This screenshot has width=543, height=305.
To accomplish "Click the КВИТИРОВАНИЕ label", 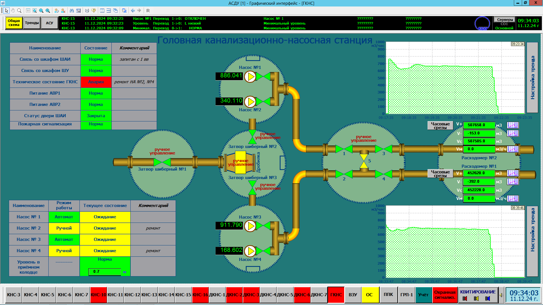I will [x=478, y=292].
